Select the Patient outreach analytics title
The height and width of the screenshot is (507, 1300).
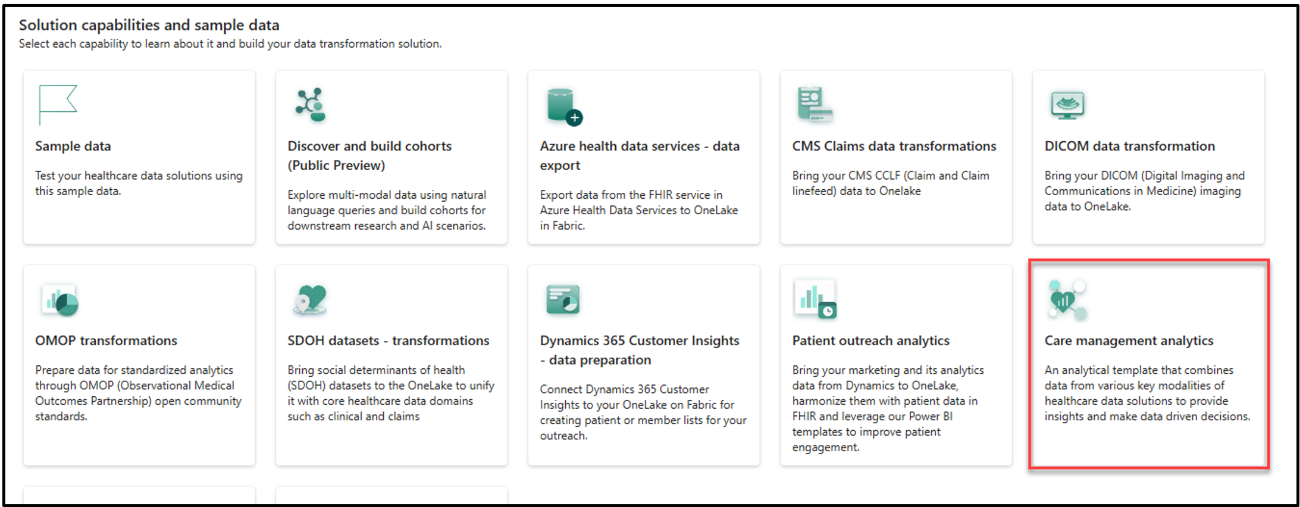[x=871, y=341]
